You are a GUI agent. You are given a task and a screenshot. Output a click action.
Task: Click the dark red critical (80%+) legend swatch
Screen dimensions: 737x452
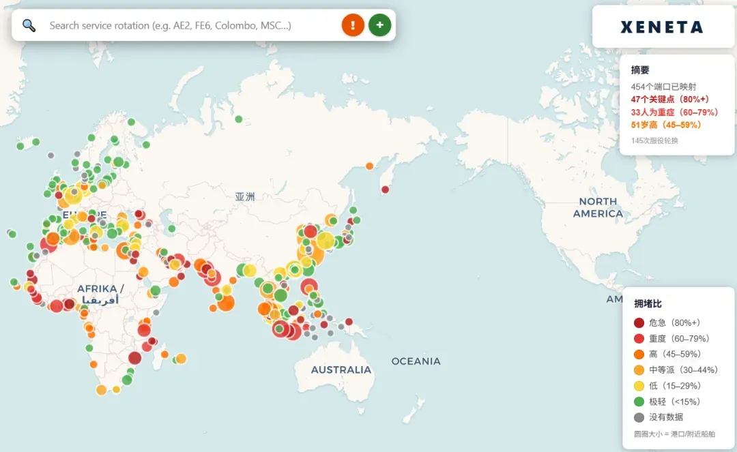[x=639, y=323]
